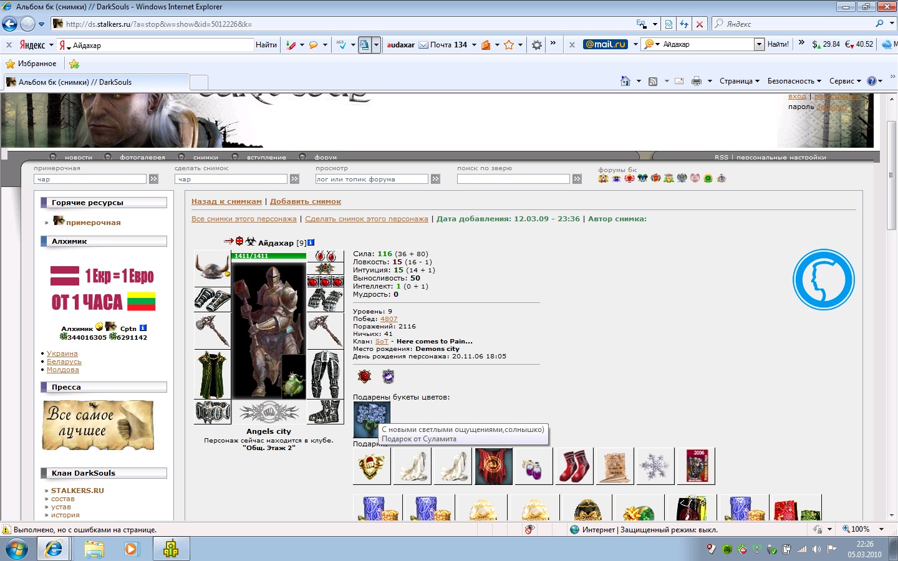Click the Добавить снимок link
This screenshot has width=898, height=561.
(x=306, y=201)
